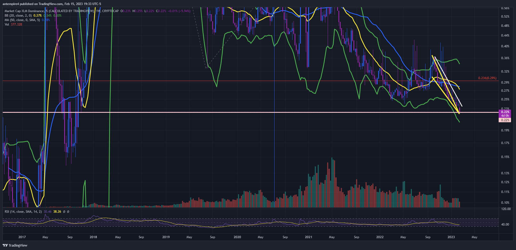Click the 2019 label on the time axis

click(x=166, y=237)
